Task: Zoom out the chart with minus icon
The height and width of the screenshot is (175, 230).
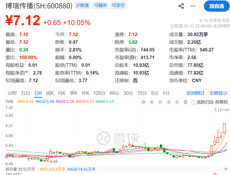Action: (x=160, y=102)
